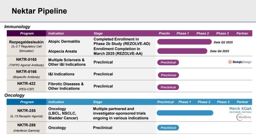Screen dimensions: 256x137
Task: Click the AbelZeta partner logo
Action: tap(244, 117)
